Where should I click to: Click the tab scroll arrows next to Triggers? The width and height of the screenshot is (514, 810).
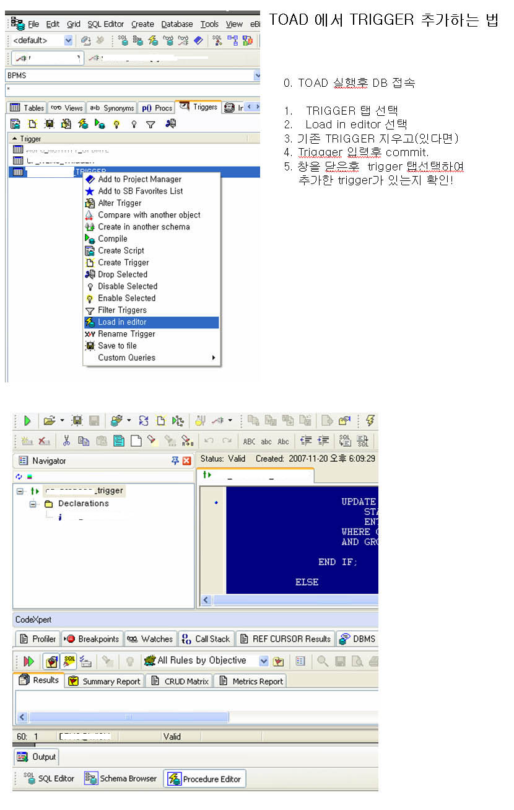click(x=253, y=107)
